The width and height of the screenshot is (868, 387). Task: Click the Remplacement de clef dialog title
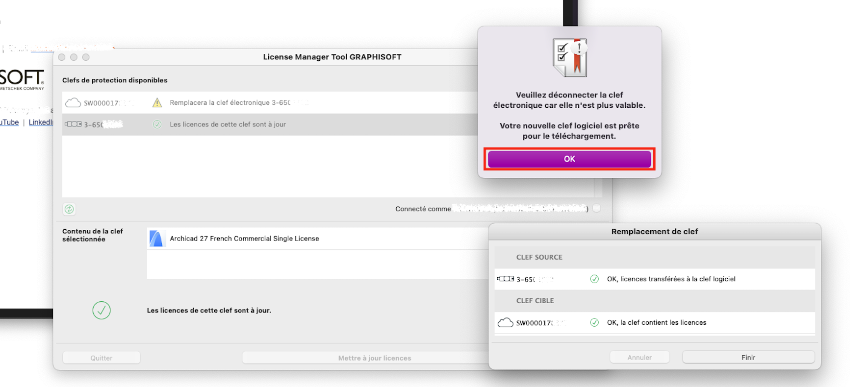655,232
